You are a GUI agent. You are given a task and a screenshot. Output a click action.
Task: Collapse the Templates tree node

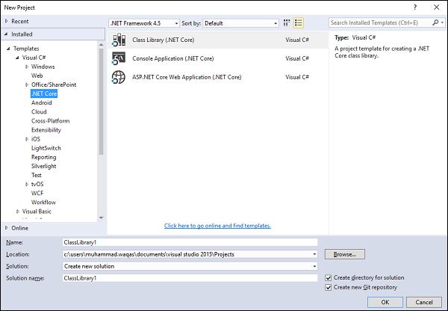[8, 49]
